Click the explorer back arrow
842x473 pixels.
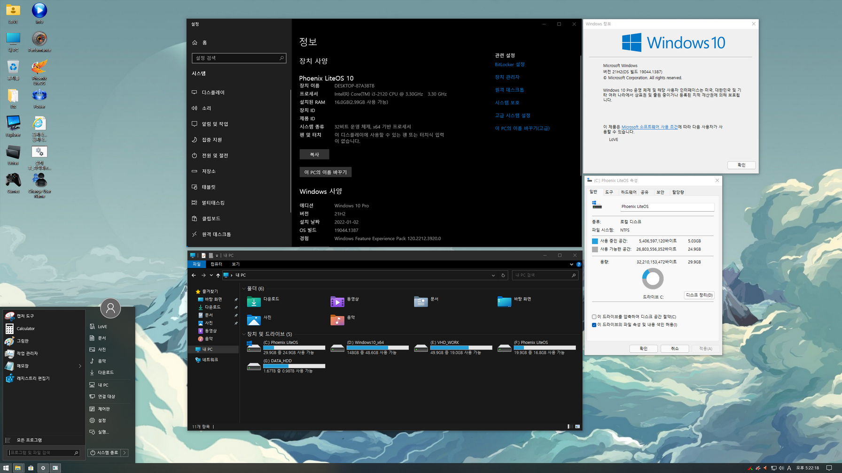(194, 275)
